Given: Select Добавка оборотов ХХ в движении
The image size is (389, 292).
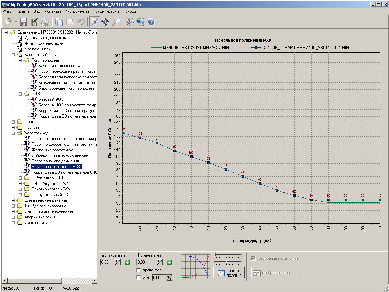Looking at the screenshot, I should (62, 155).
